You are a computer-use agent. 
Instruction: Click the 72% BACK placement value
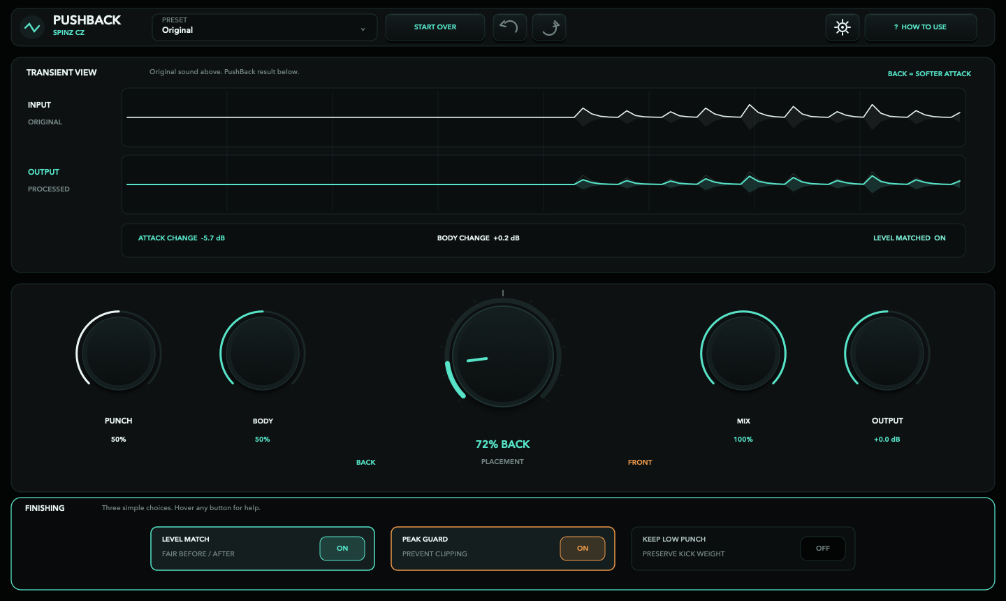(503, 444)
